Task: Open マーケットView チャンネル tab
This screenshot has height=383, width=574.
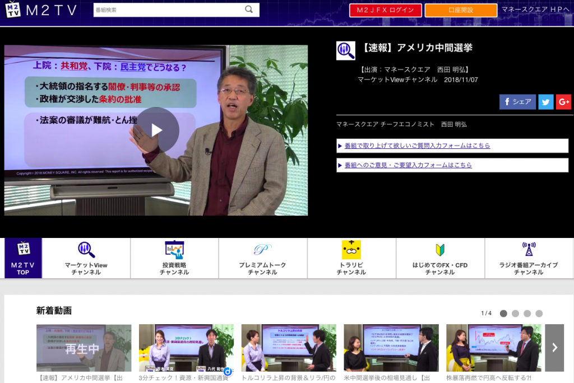Action: (x=86, y=258)
